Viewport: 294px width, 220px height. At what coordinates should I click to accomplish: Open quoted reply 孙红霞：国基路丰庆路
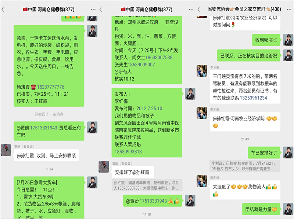click(147, 186)
